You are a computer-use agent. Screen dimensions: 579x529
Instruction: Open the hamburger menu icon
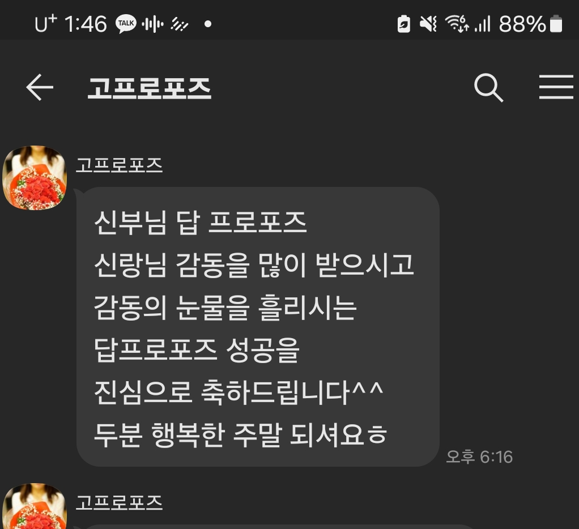point(556,87)
